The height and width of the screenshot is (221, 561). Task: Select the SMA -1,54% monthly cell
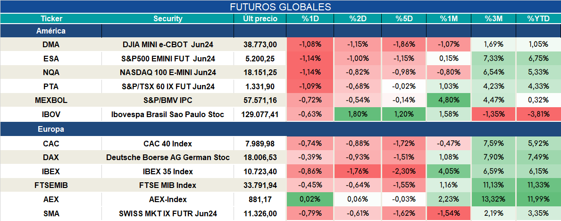click(449, 214)
